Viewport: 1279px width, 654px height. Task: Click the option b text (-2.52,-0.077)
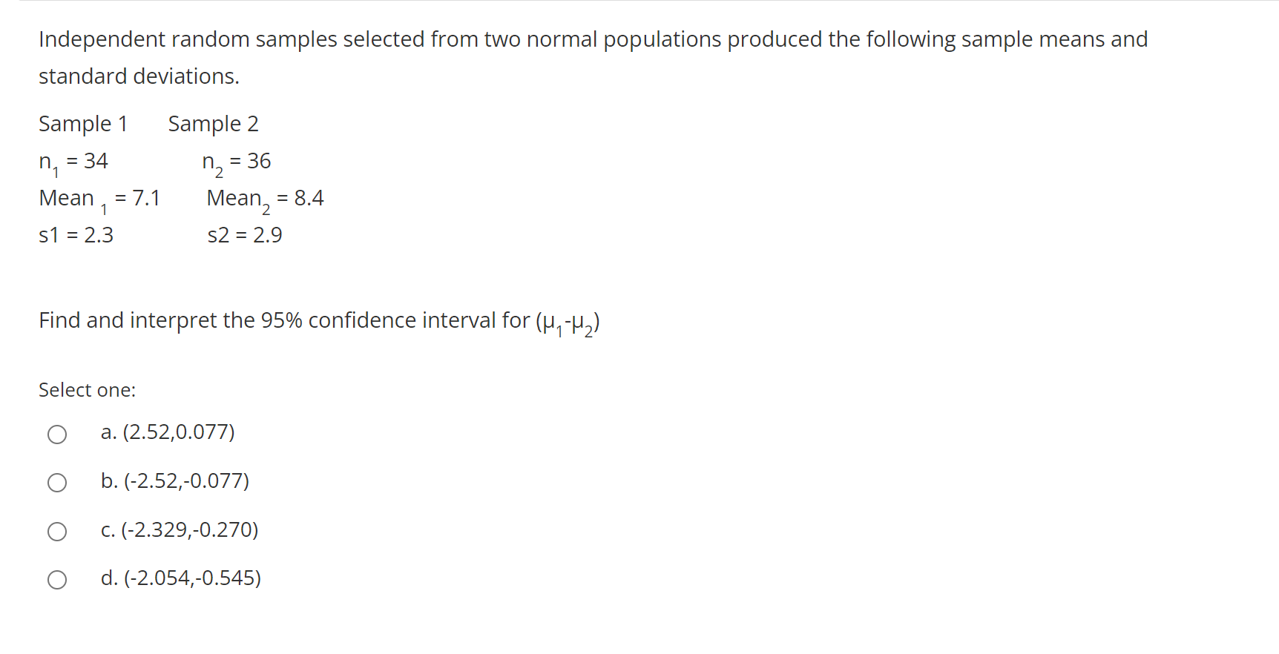175,481
